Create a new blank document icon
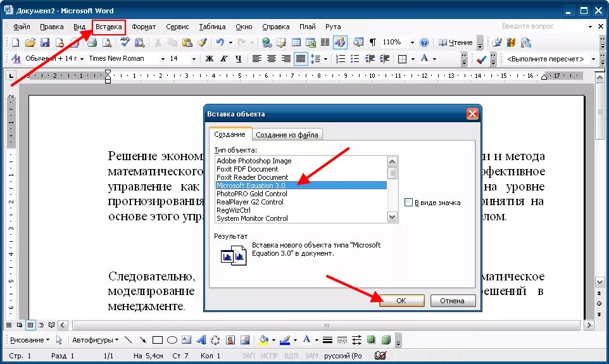 15,42
